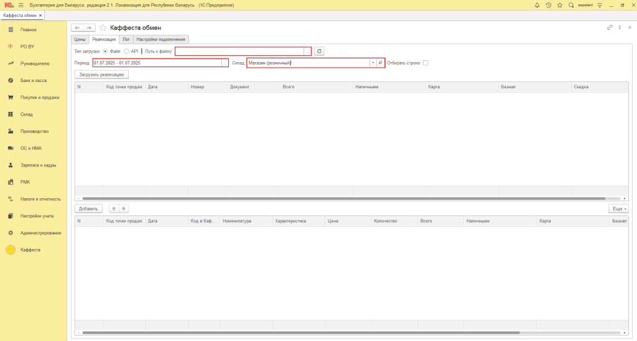Viewport: 637px width, 341px height.
Task: Open file path selection ellipsis button
Action: [307, 52]
